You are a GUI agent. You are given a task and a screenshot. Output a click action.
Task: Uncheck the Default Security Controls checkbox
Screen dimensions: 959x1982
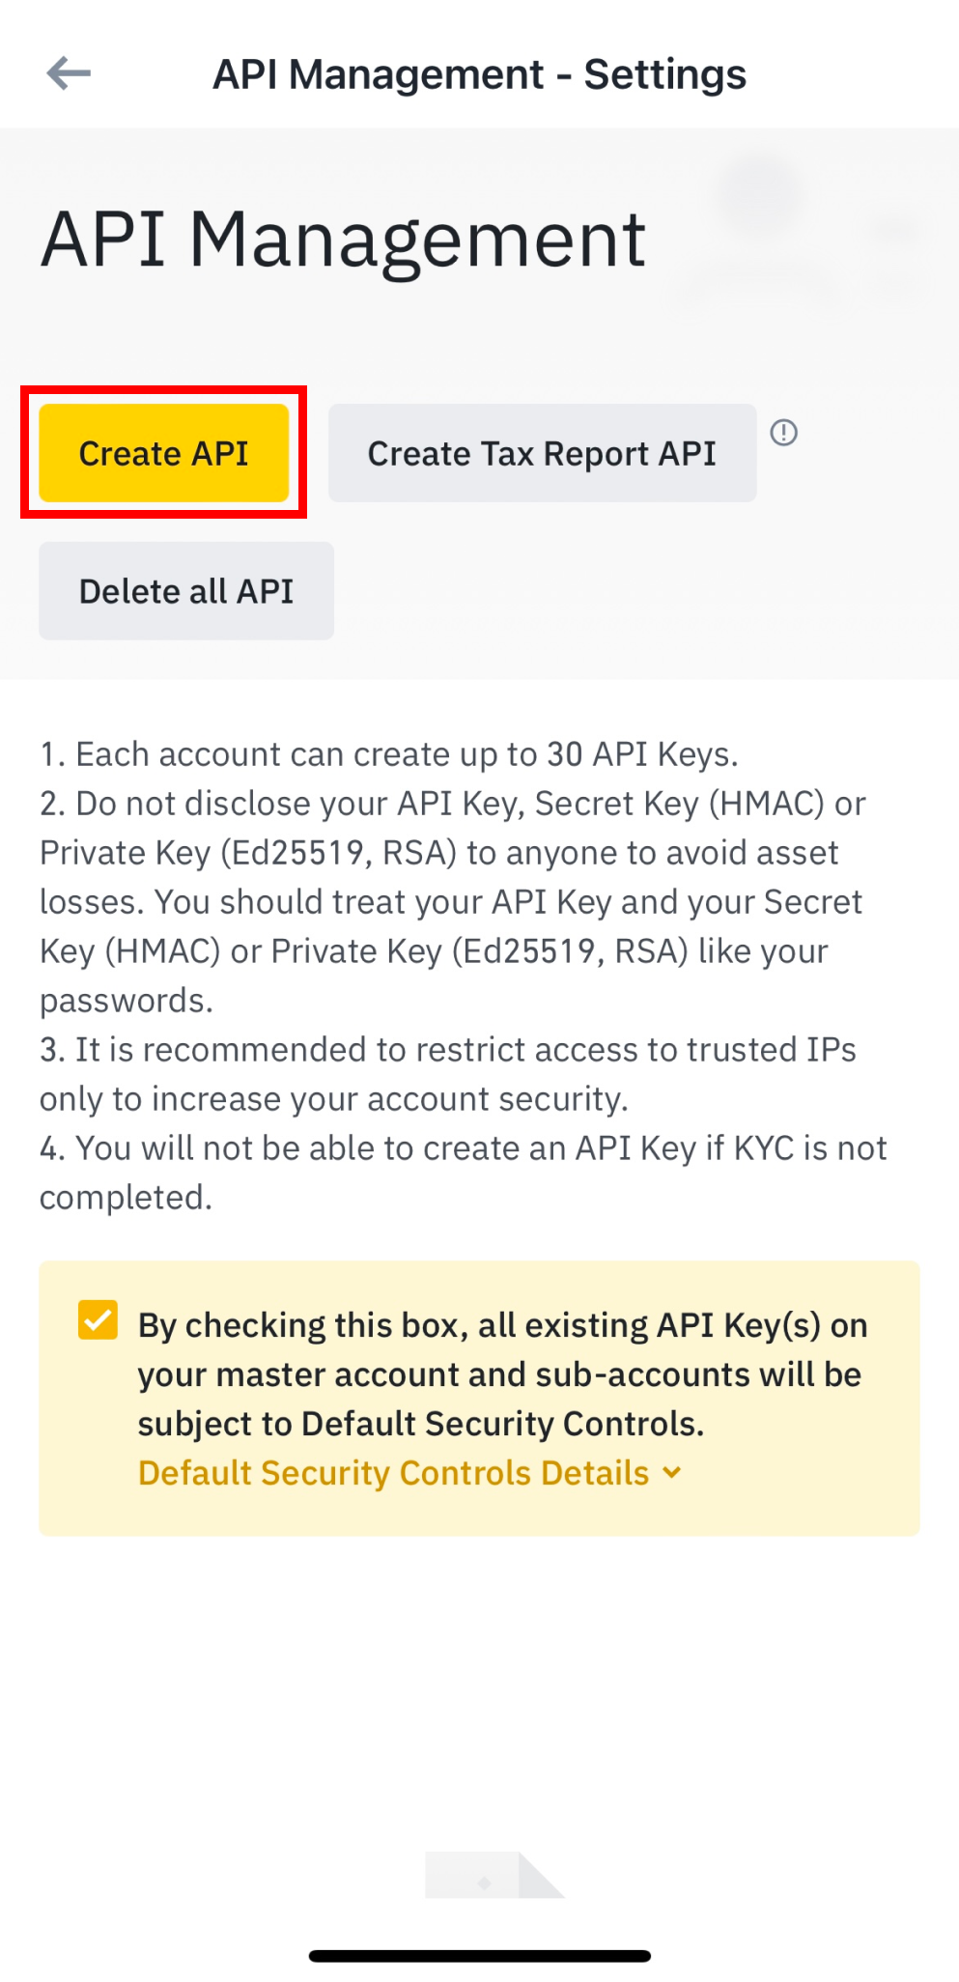tap(99, 1320)
